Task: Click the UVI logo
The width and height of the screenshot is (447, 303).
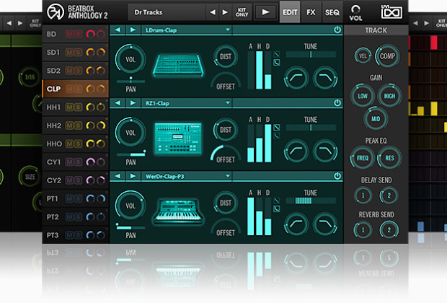Action: click(391, 12)
